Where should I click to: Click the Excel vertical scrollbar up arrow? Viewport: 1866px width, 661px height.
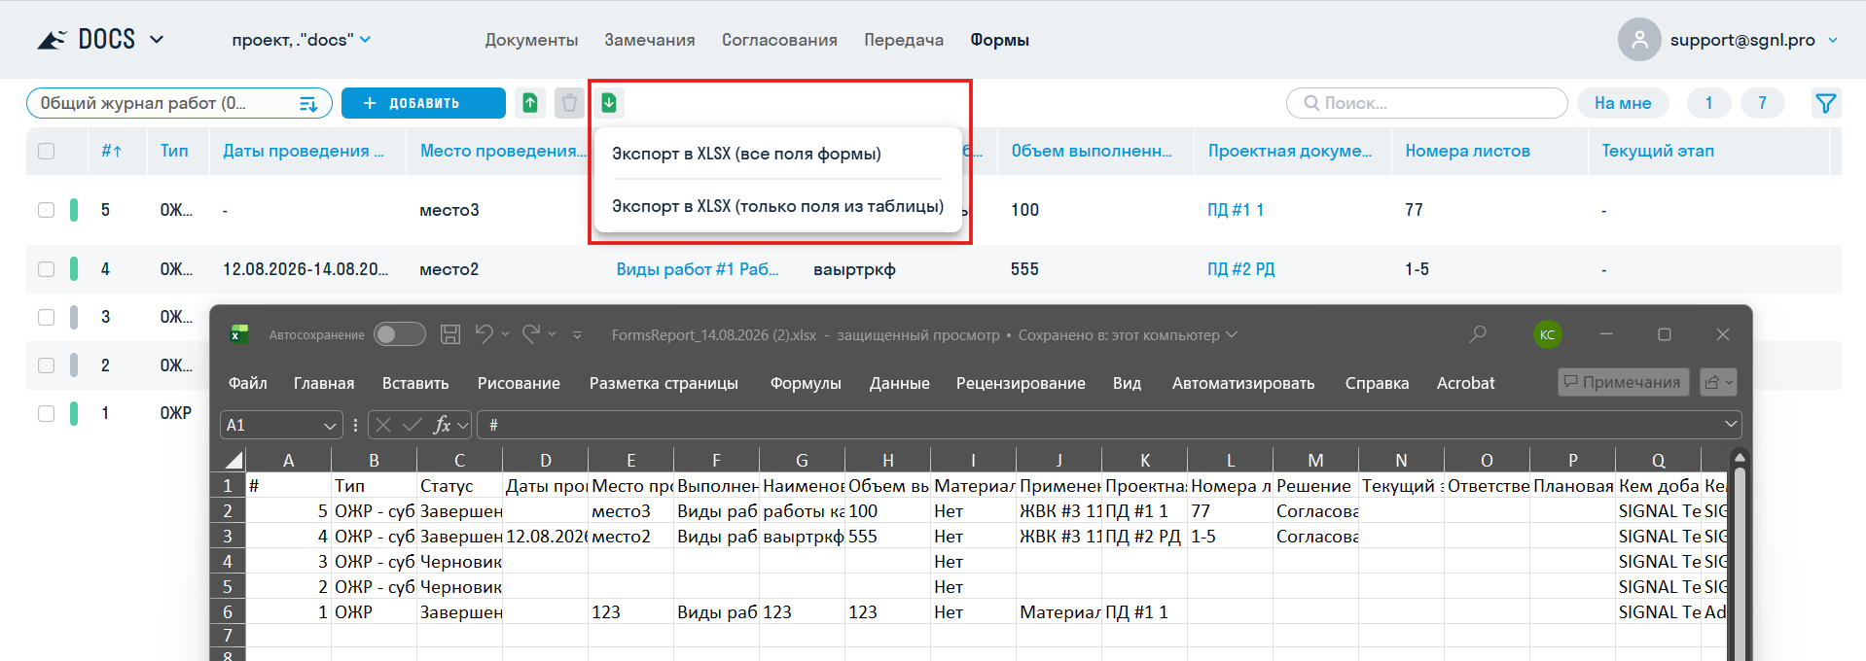click(1740, 457)
